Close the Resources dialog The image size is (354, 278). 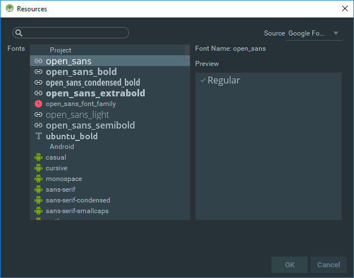[345, 8]
